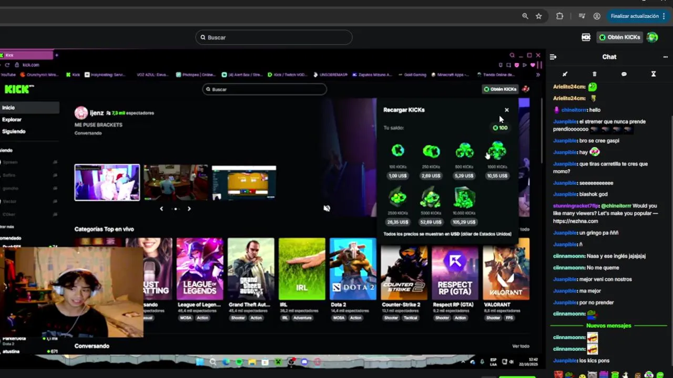Click the hourglass slow-mode icon in chat
The image size is (673, 378).
coord(654,74)
